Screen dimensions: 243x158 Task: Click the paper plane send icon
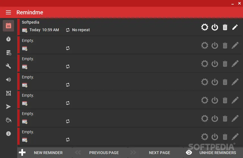pos(8,107)
